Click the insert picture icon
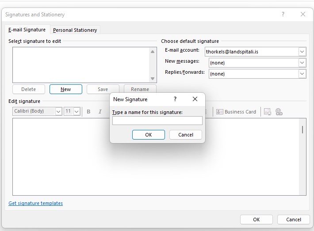Viewport: 314px width, 231px height. pos(268,112)
